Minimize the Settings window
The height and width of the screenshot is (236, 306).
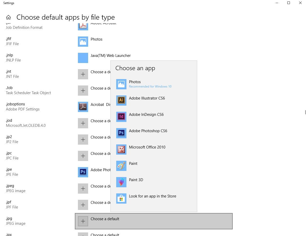click(277, 3)
